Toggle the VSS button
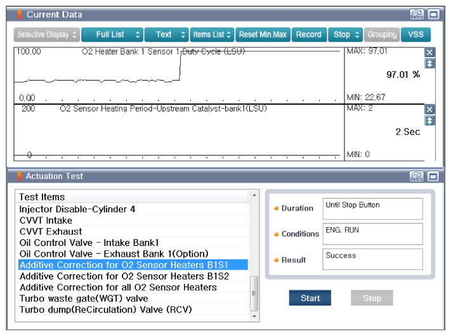This screenshot has height=336, width=451. [415, 35]
